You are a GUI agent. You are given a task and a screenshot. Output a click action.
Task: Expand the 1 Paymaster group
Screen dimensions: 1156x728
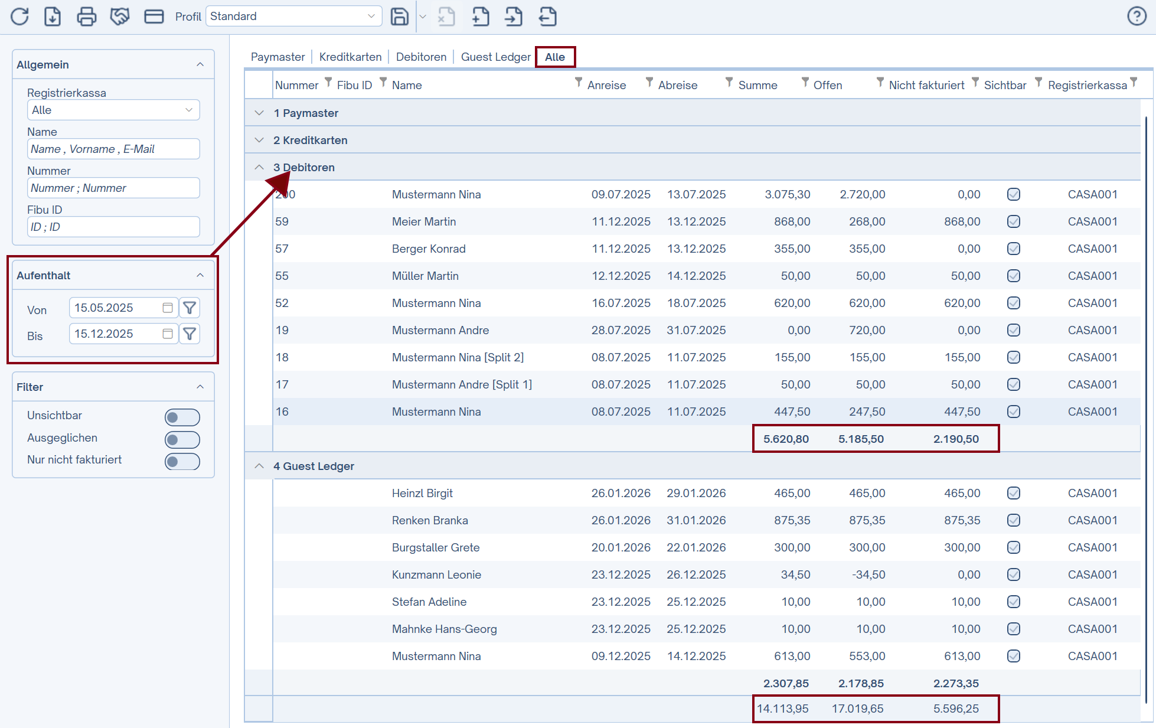tap(259, 113)
